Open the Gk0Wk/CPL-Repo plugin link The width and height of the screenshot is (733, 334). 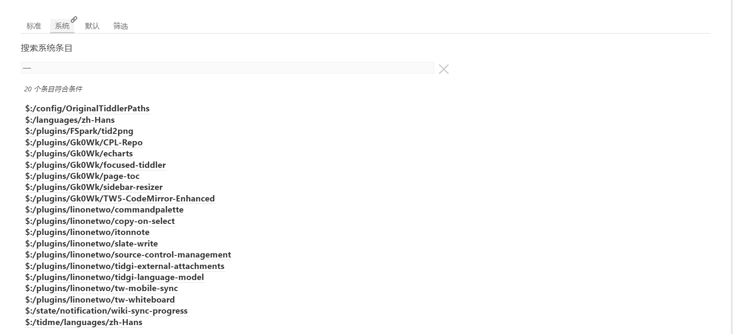[84, 142]
